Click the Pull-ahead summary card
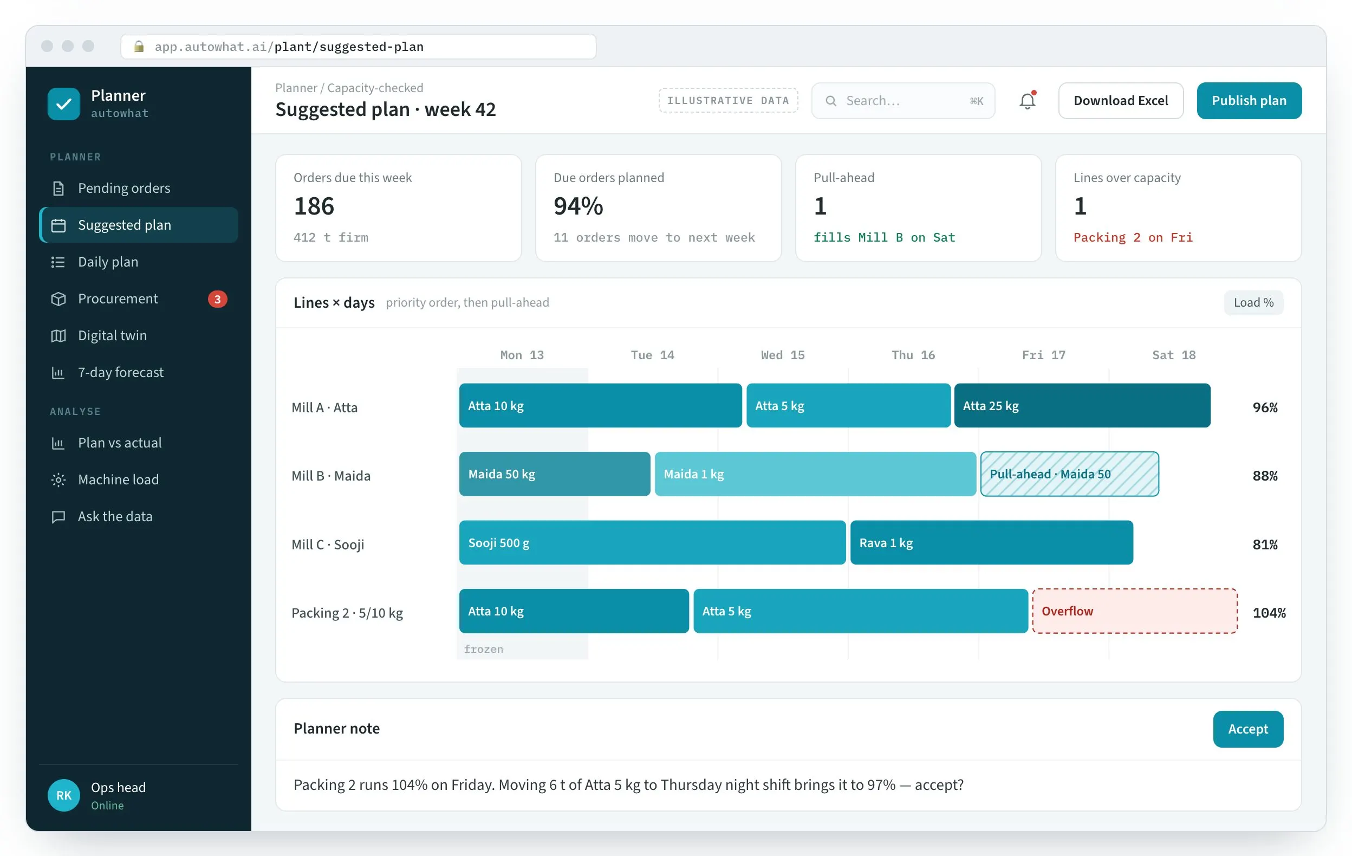Image resolution: width=1352 pixels, height=856 pixels. [x=918, y=208]
